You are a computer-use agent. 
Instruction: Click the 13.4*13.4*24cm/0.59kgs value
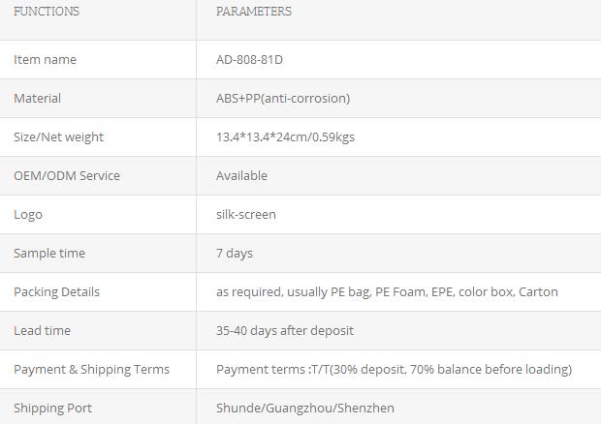286,137
